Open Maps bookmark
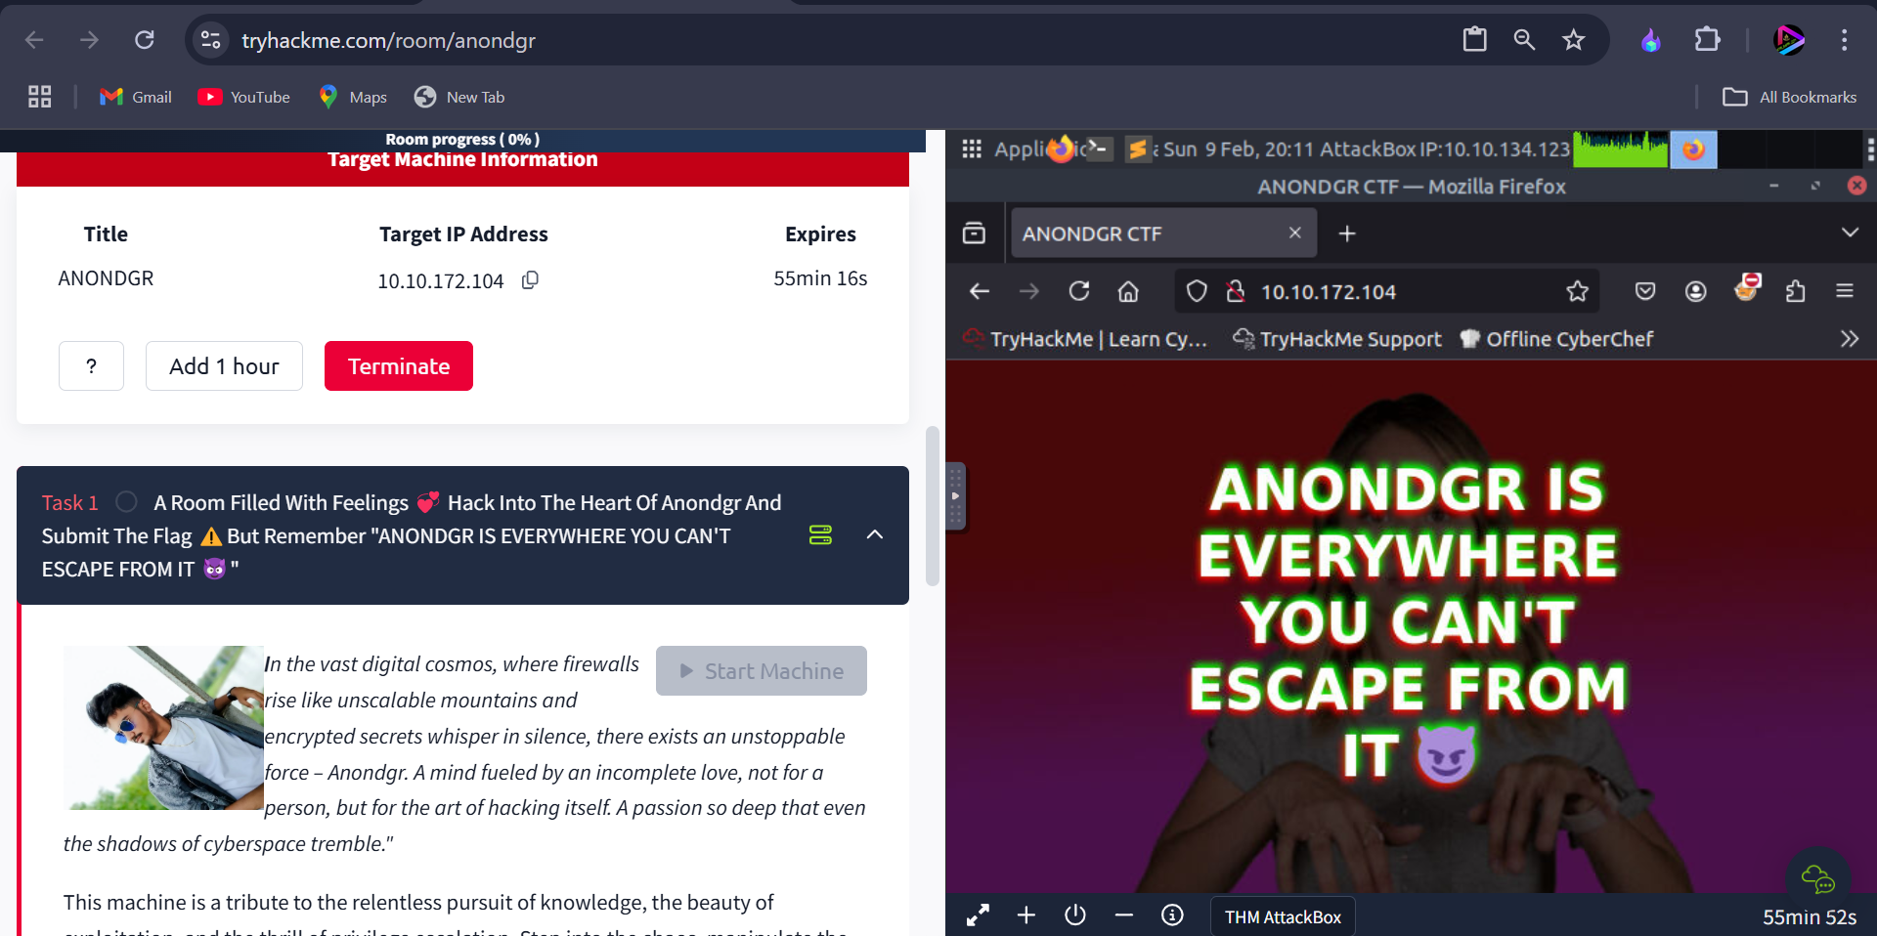Image resolution: width=1877 pixels, height=936 pixels. 353,97
